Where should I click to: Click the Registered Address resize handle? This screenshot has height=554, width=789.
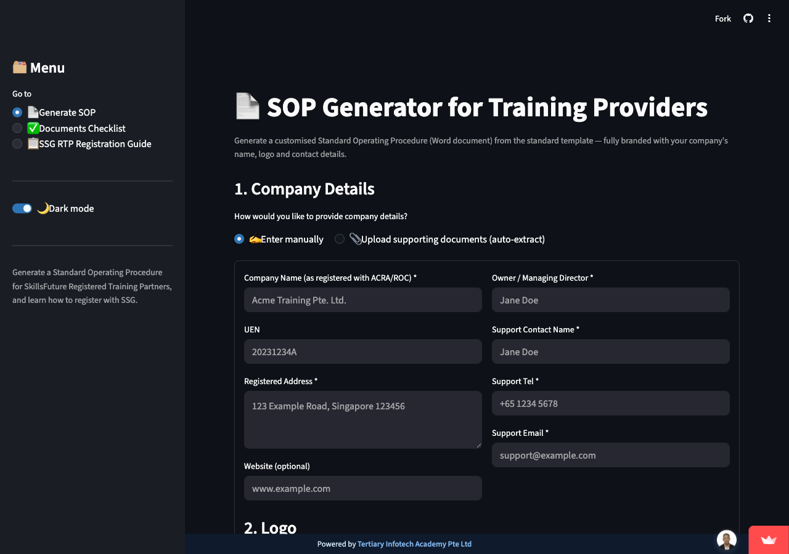point(478,445)
